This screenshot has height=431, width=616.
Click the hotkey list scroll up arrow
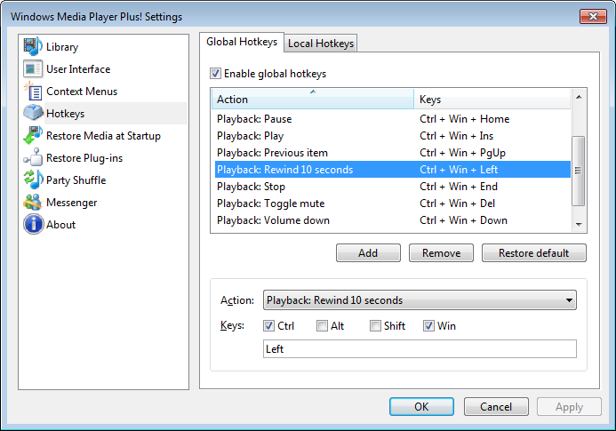tap(579, 97)
